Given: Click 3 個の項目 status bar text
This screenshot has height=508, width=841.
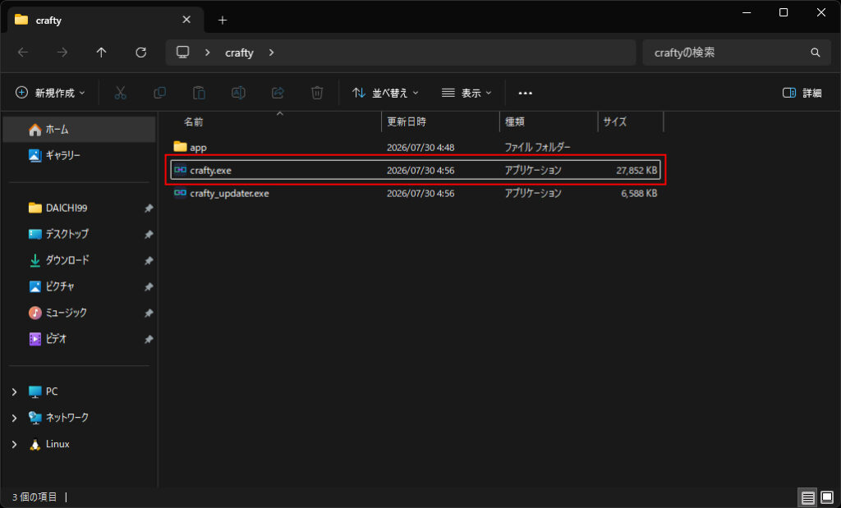Looking at the screenshot, I should [34, 497].
